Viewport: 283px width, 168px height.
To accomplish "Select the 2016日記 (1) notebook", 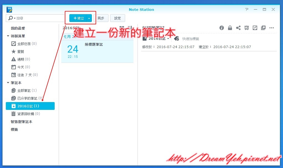I will [30, 106].
